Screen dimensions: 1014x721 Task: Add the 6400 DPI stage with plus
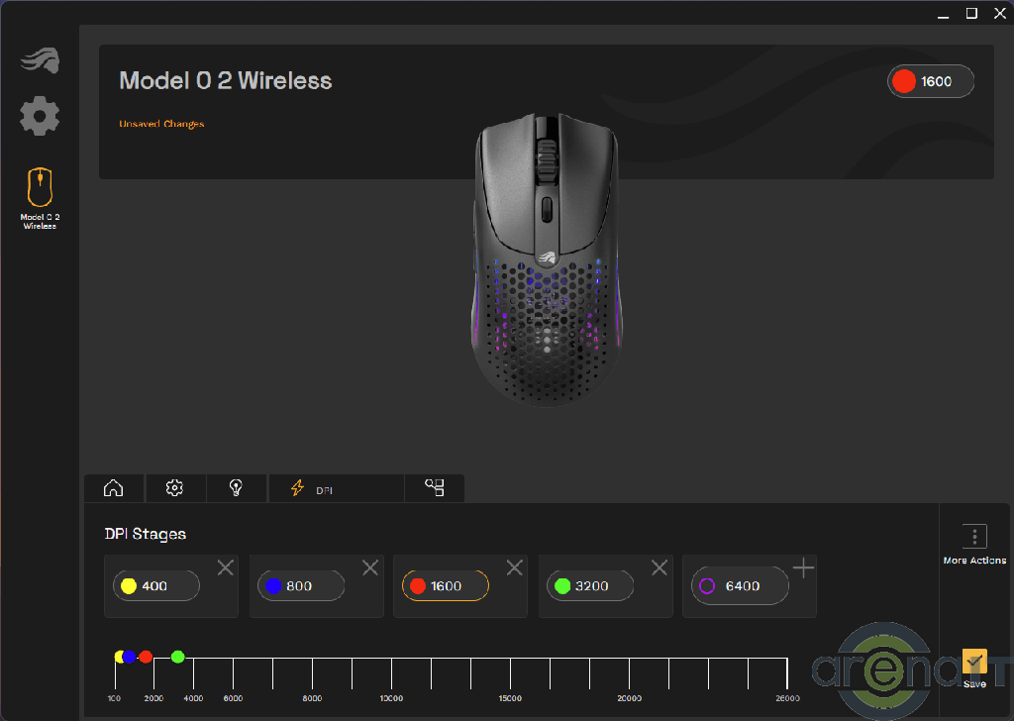coord(804,567)
